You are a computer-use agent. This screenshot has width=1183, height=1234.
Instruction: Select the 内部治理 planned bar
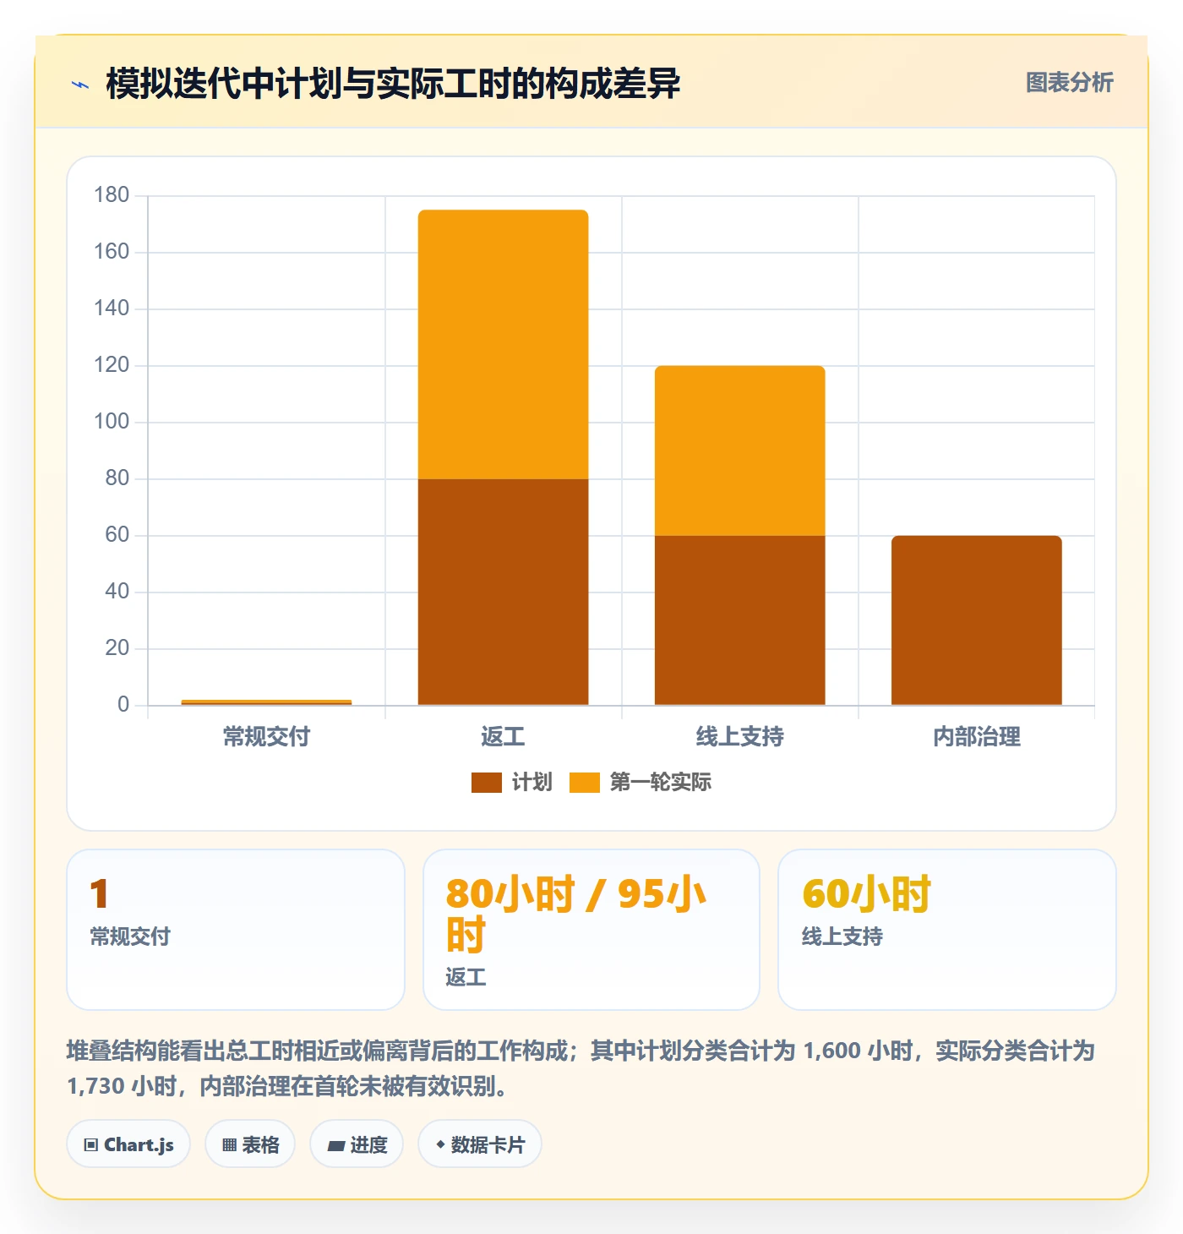point(977,620)
